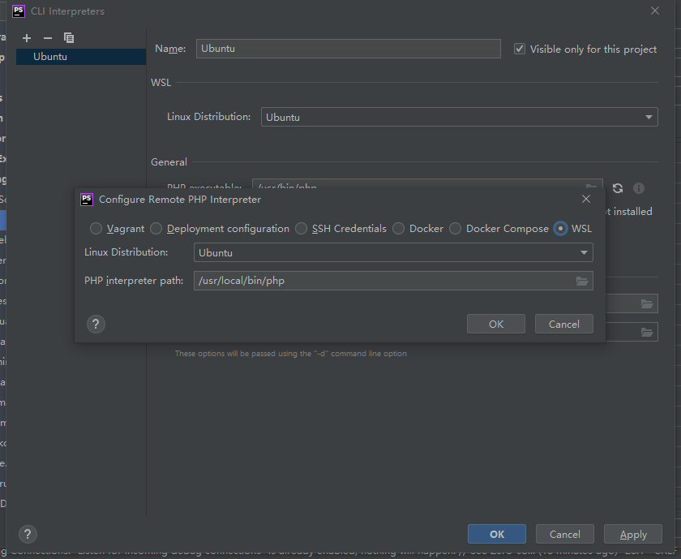Viewport: 681px width, 559px height.
Task: Show PHP info with the info icon
Action: 639,188
